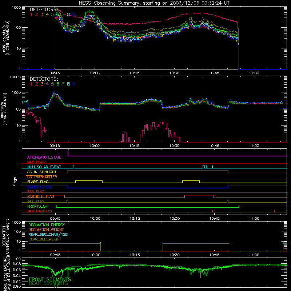Select the SC_IN_SUNLIGHT flag label
The height and width of the screenshot is (291, 291).
(42, 172)
